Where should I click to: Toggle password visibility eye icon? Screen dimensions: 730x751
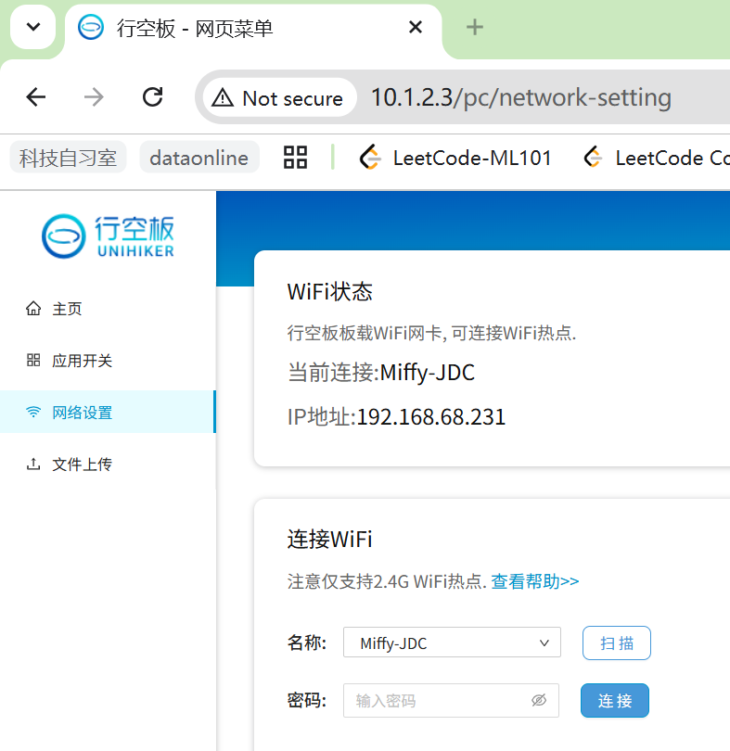click(539, 701)
